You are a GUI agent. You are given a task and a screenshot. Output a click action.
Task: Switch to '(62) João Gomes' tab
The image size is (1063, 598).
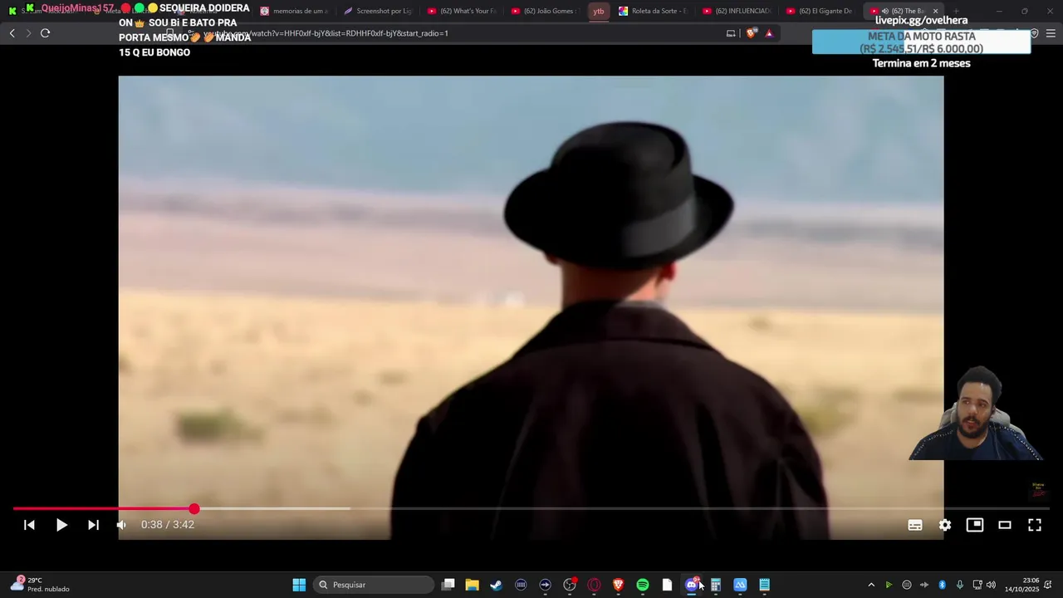click(x=545, y=11)
